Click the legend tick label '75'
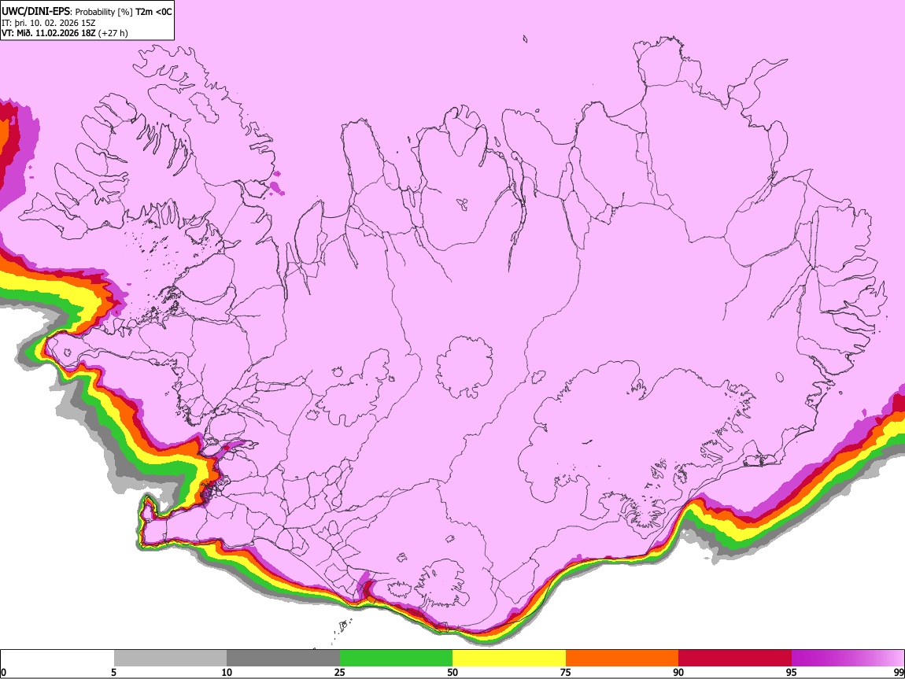905x679 pixels. pos(566,672)
